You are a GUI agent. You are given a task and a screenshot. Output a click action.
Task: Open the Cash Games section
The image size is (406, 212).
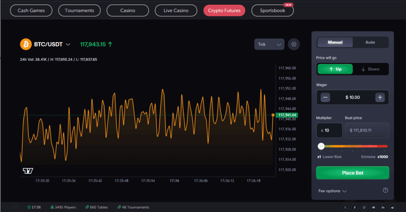pos(31,11)
